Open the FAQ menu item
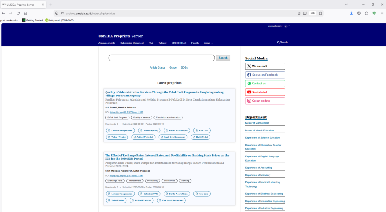 (151, 43)
